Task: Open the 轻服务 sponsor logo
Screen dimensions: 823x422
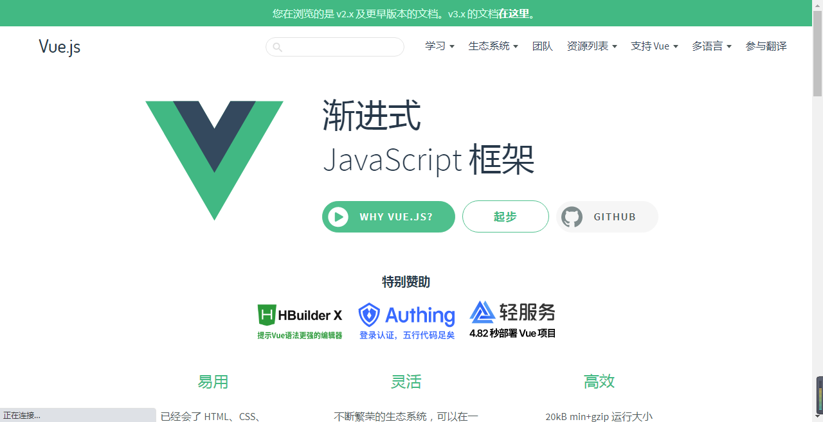Action: (x=512, y=320)
